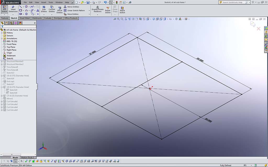Image resolution: width=268 pixels, height=167 pixels.
Task: Expand the History folder in the tree
Action: [x=2, y=33]
